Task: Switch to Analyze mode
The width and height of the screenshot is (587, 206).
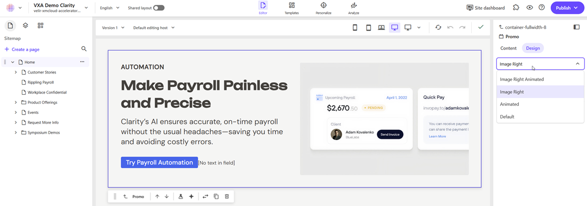Action: point(353,8)
